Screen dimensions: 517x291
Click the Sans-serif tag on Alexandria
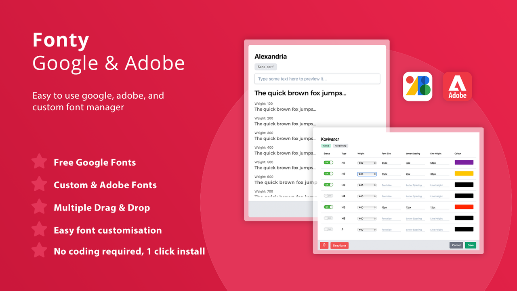[266, 67]
